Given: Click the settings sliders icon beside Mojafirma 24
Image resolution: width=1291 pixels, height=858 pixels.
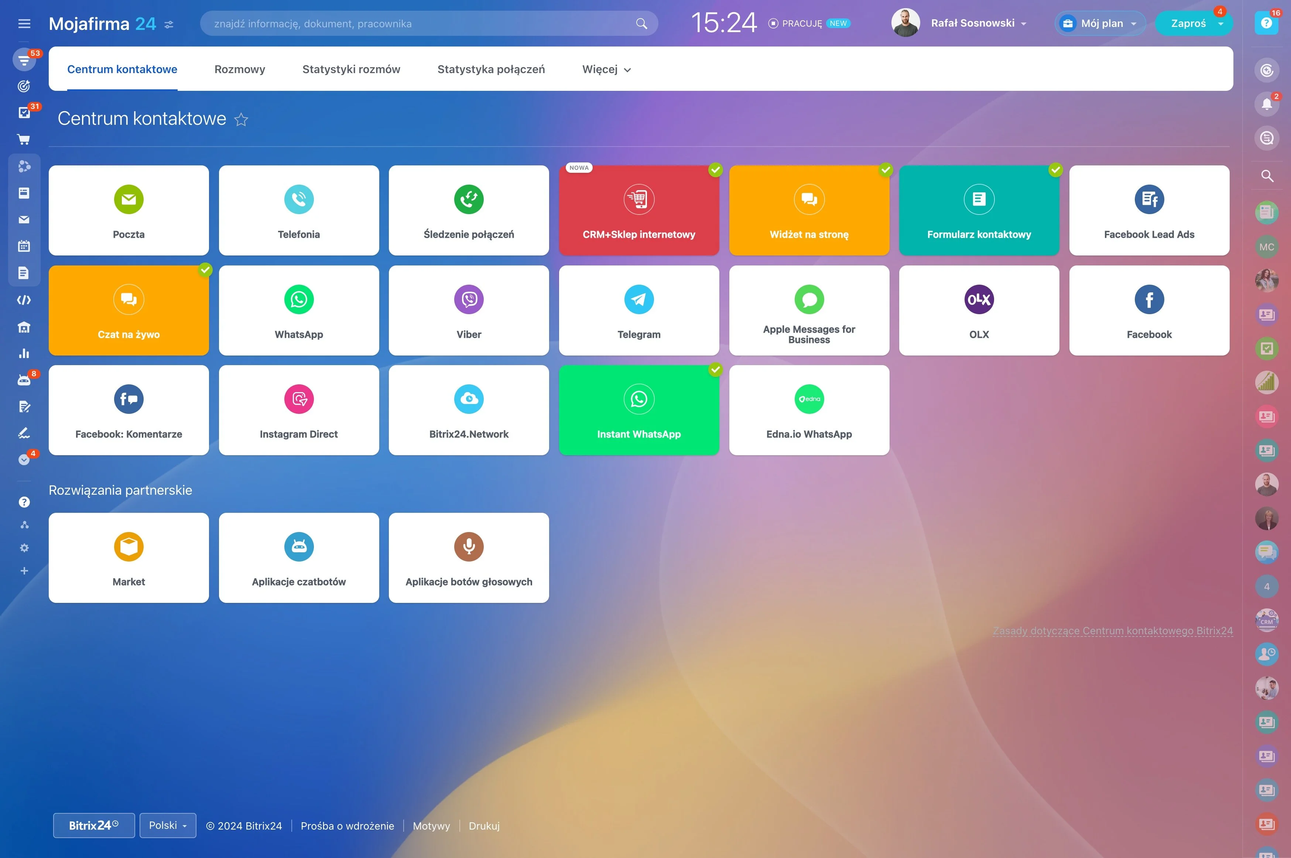Looking at the screenshot, I should pyautogui.click(x=169, y=24).
